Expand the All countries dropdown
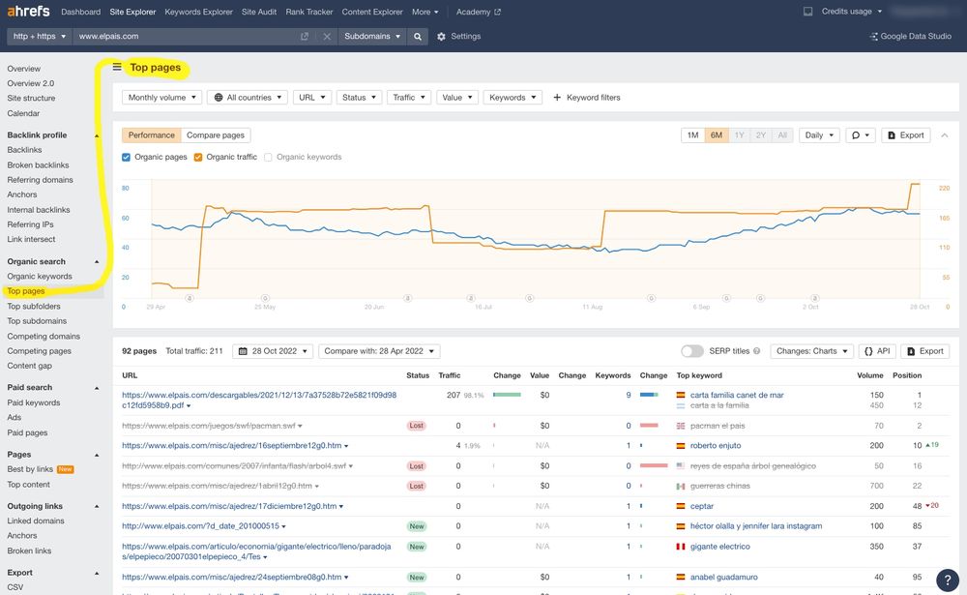 click(x=249, y=97)
